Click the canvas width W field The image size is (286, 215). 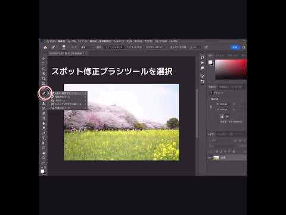point(224,104)
